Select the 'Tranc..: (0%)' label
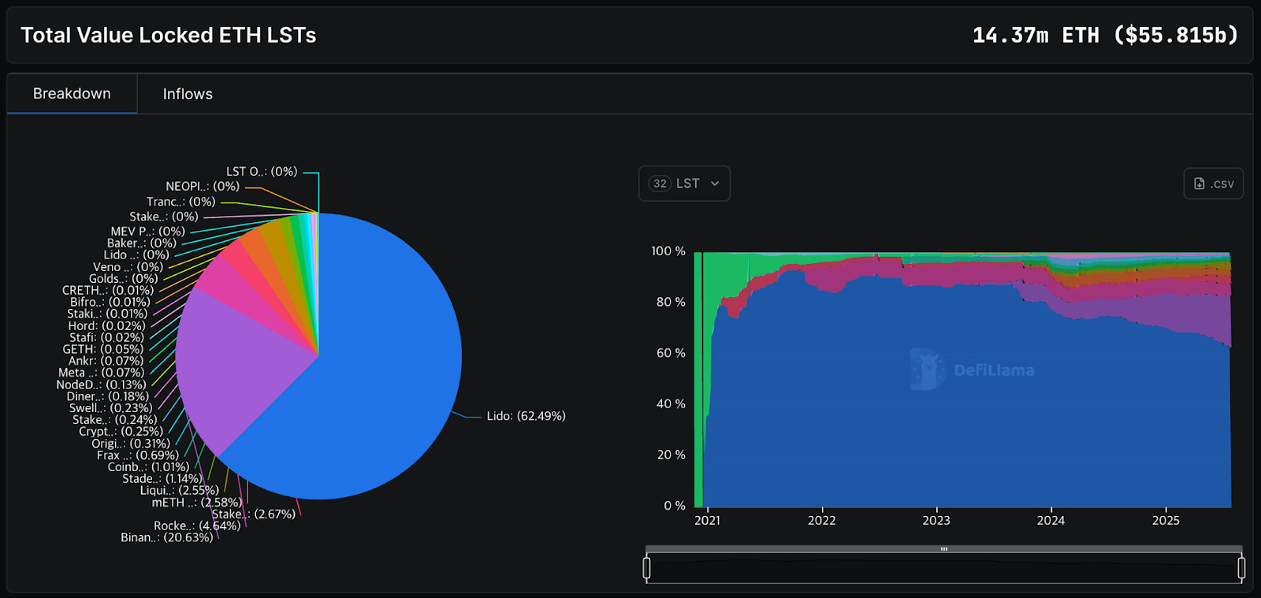1261x598 pixels. pos(181,202)
